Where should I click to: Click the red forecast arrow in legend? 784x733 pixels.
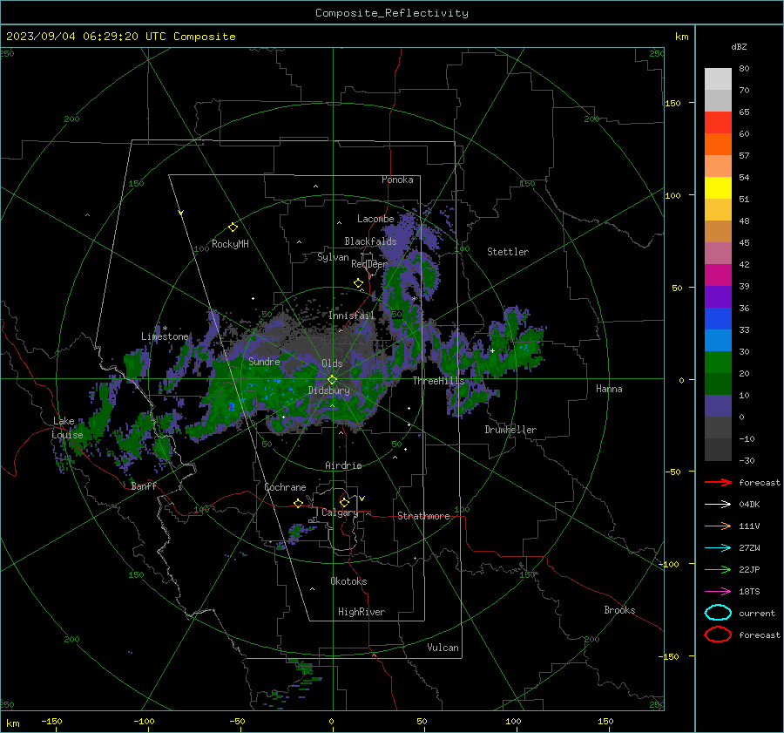[x=718, y=482]
